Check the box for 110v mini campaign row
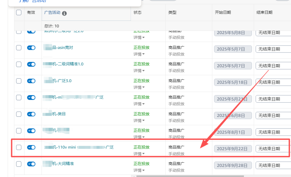This screenshot has height=177, width=291. [x=19, y=147]
